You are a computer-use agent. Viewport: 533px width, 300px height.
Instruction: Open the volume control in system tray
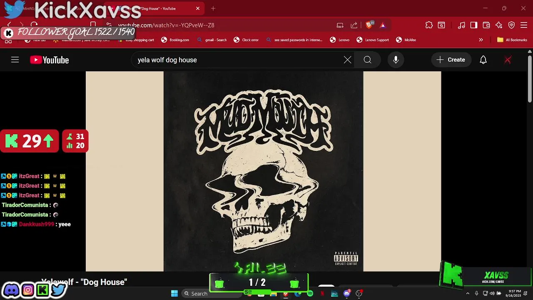[x=492, y=294]
